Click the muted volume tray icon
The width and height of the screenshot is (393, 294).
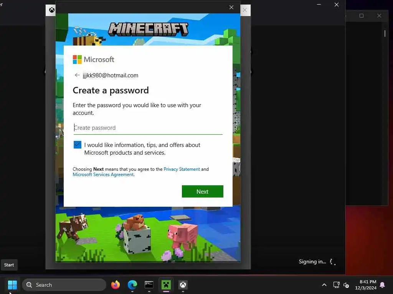coord(346,285)
